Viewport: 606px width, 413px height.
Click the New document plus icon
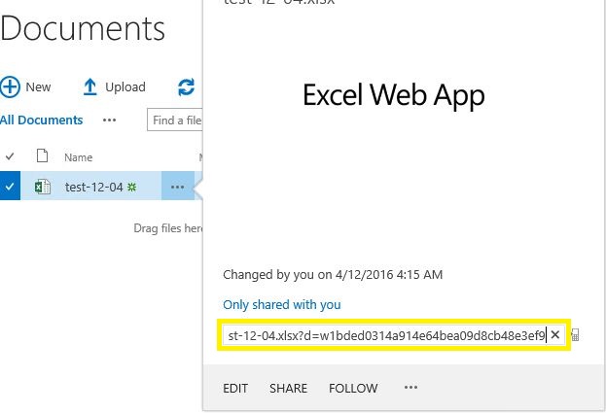point(10,86)
